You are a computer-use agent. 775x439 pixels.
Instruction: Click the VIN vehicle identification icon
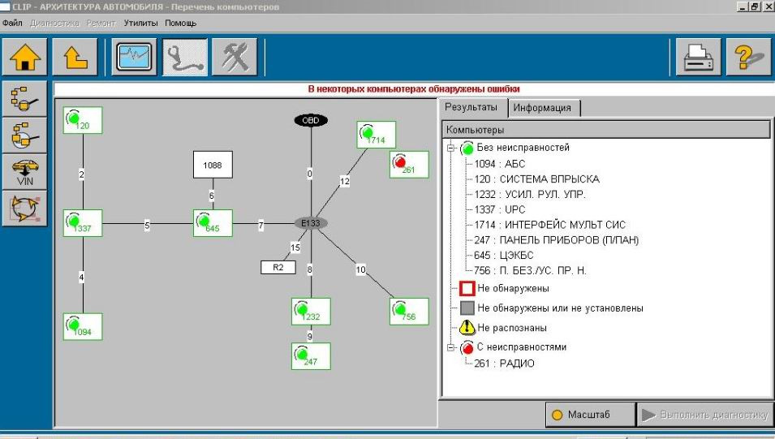coord(24,172)
